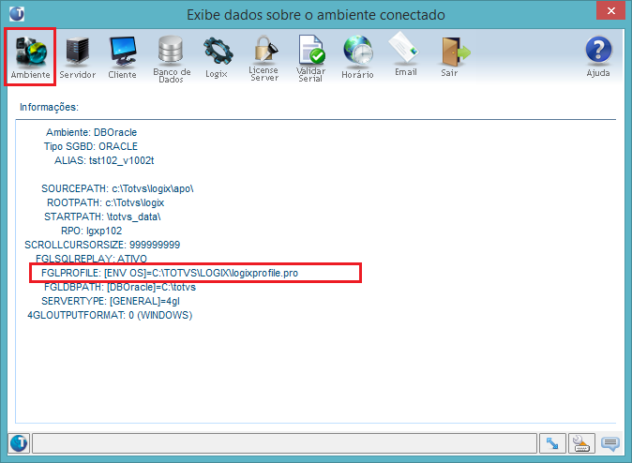
Task: Click the FGLPROFILE logixprofile.pro line
Action: pos(170,273)
